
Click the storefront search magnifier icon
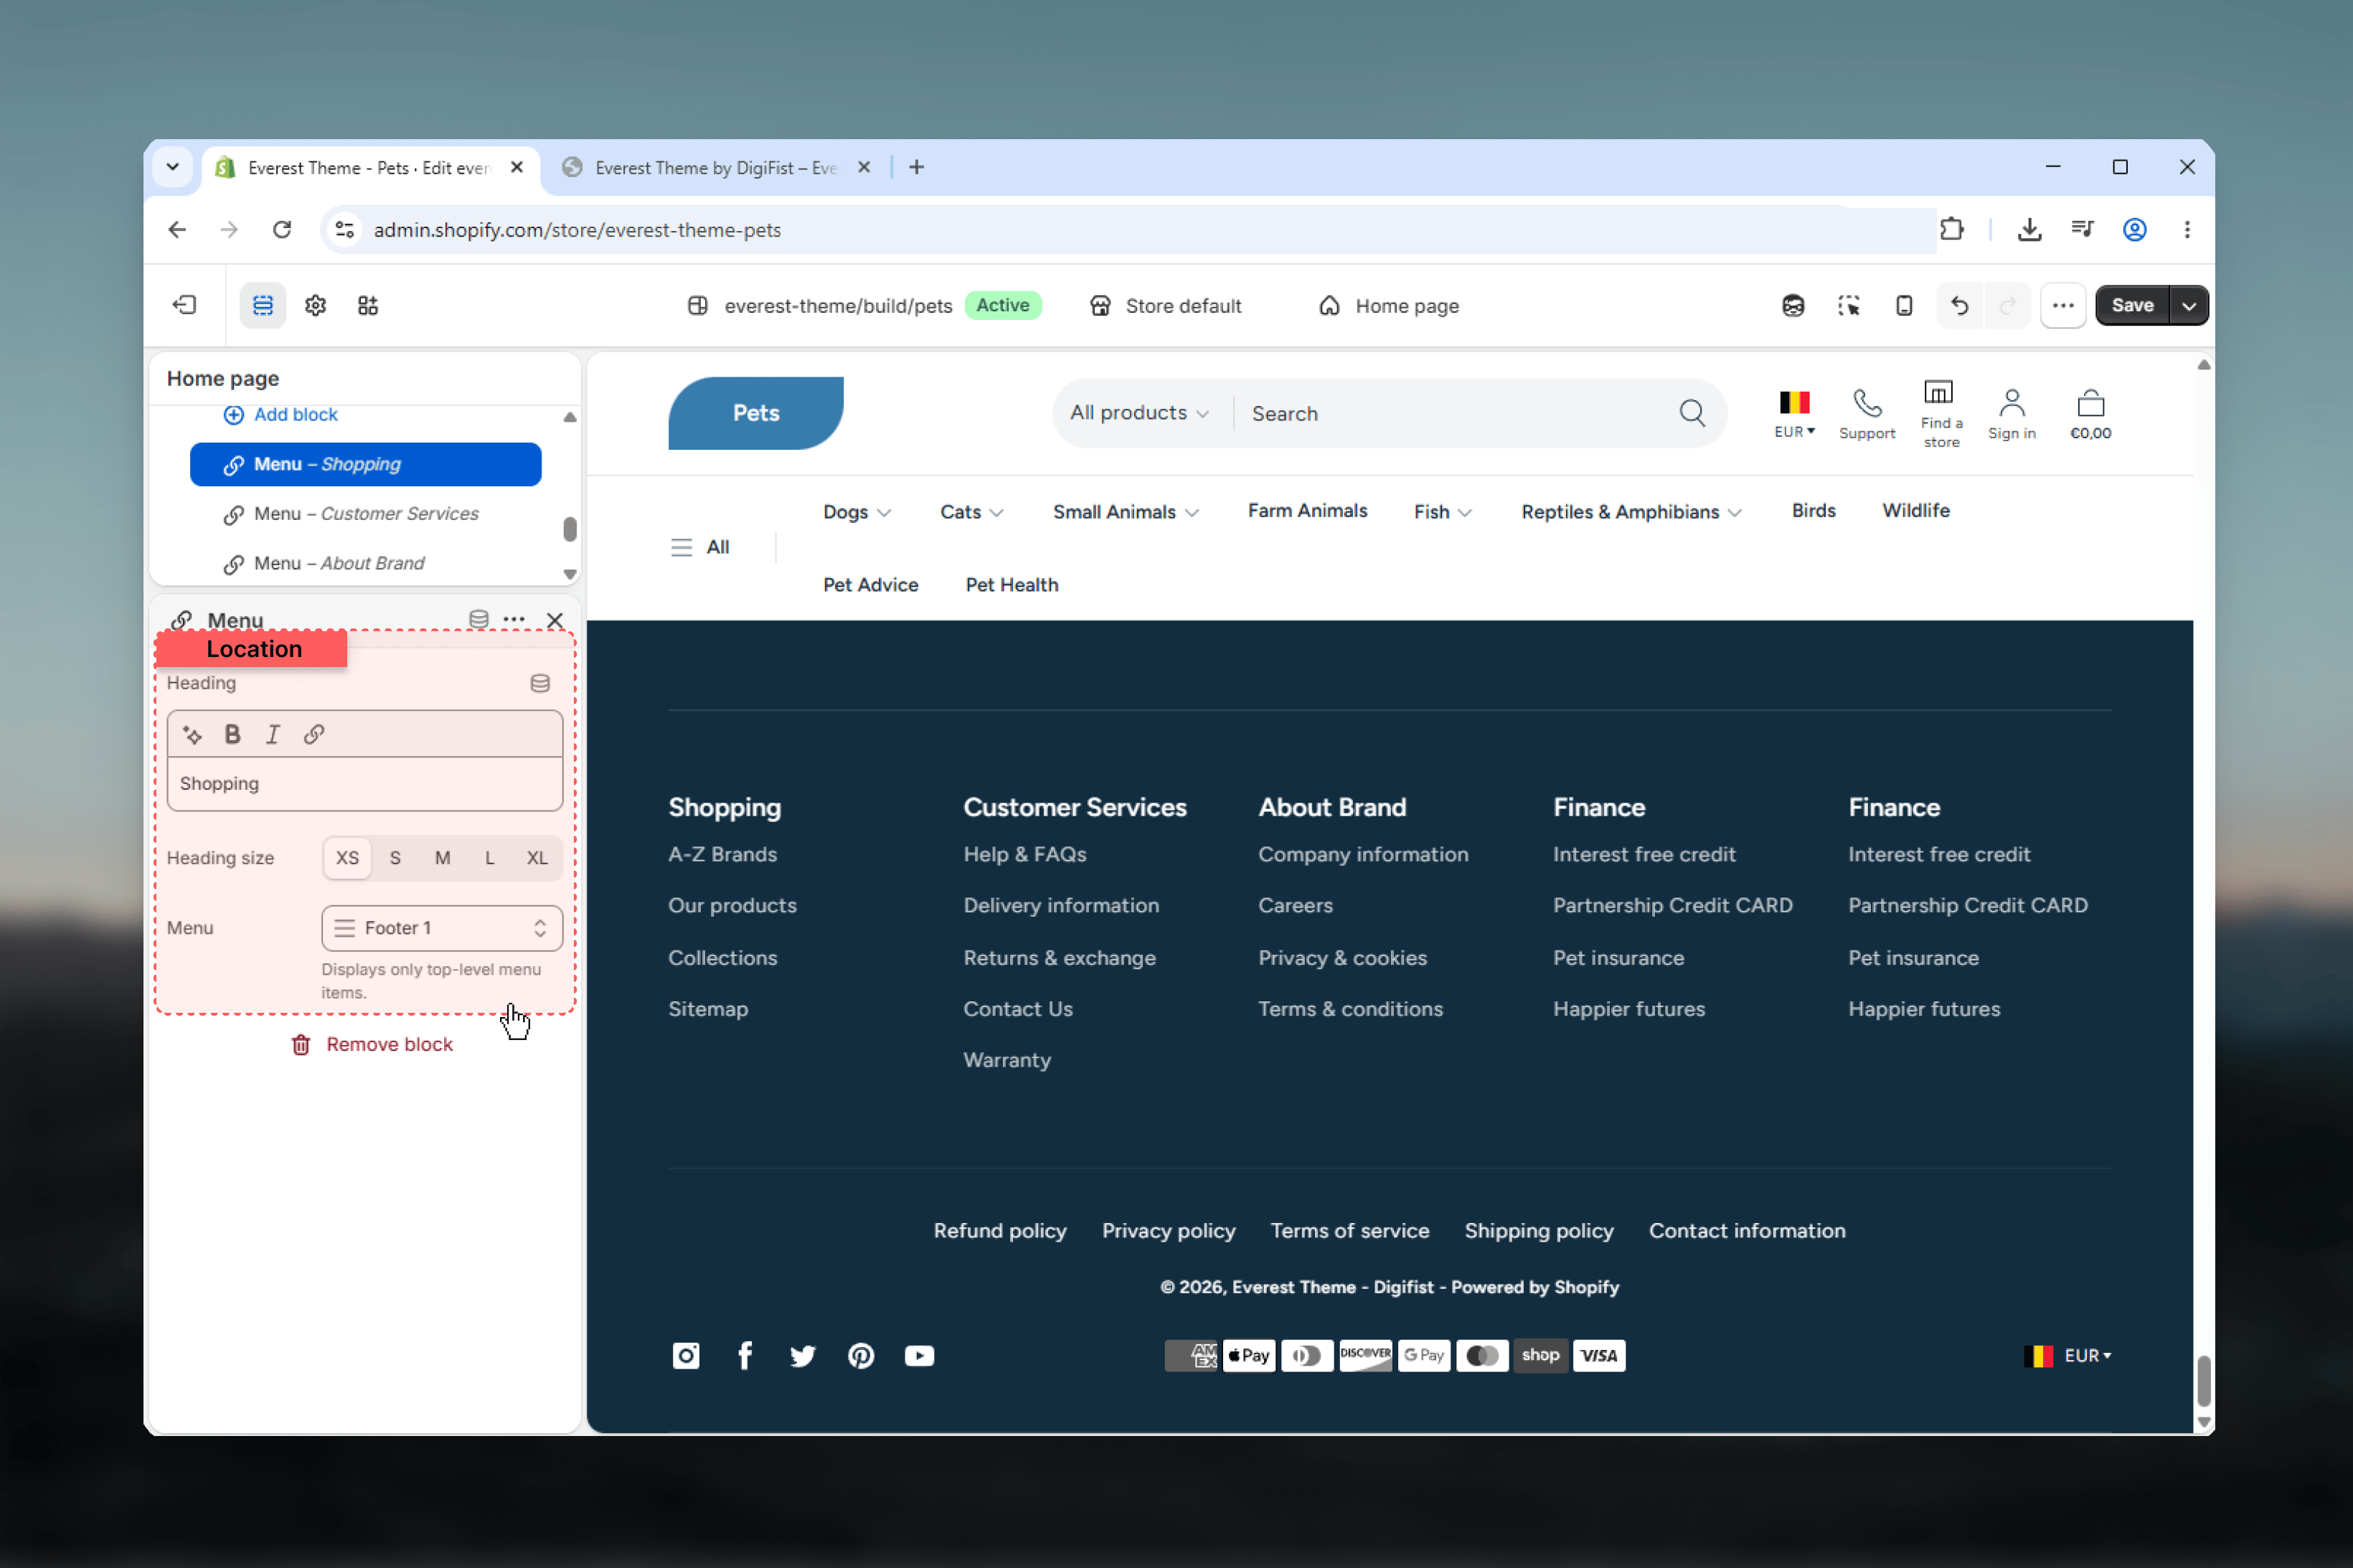(1692, 413)
